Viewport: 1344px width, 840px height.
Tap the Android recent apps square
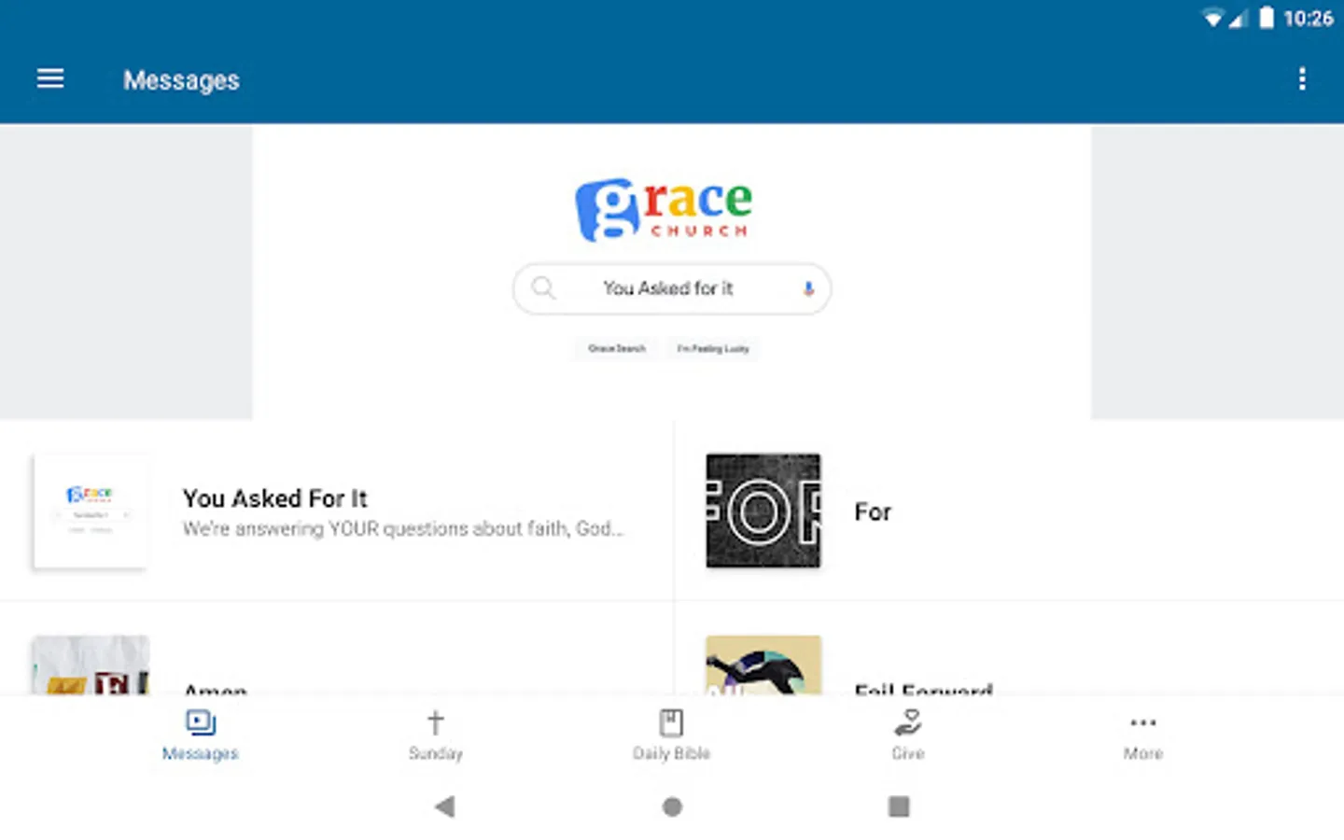click(x=899, y=806)
